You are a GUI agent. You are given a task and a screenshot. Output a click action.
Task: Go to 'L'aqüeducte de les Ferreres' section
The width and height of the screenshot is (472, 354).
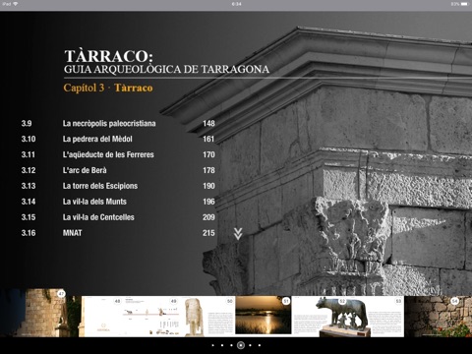[108, 154]
